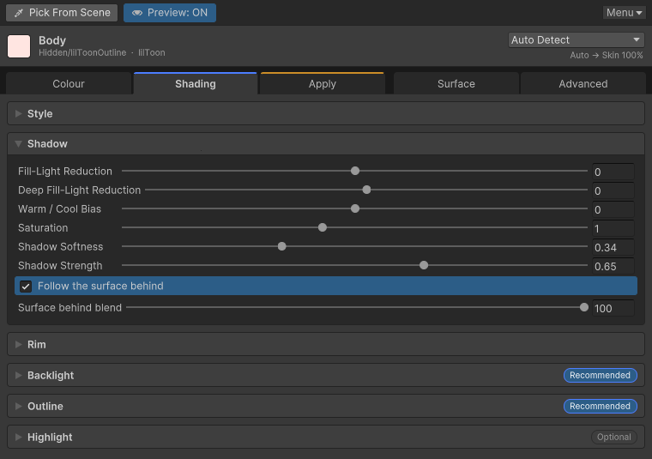
Task: Click the Auto Detect dropdown arrow
Action: (x=637, y=40)
